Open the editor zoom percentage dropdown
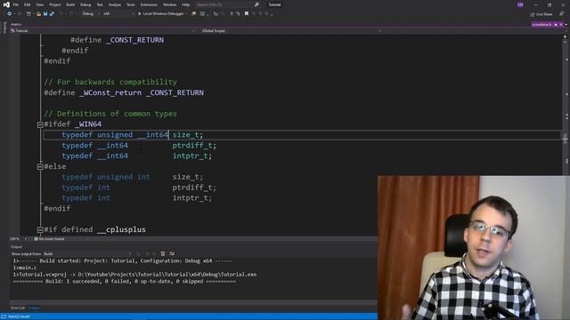 tap(18, 239)
